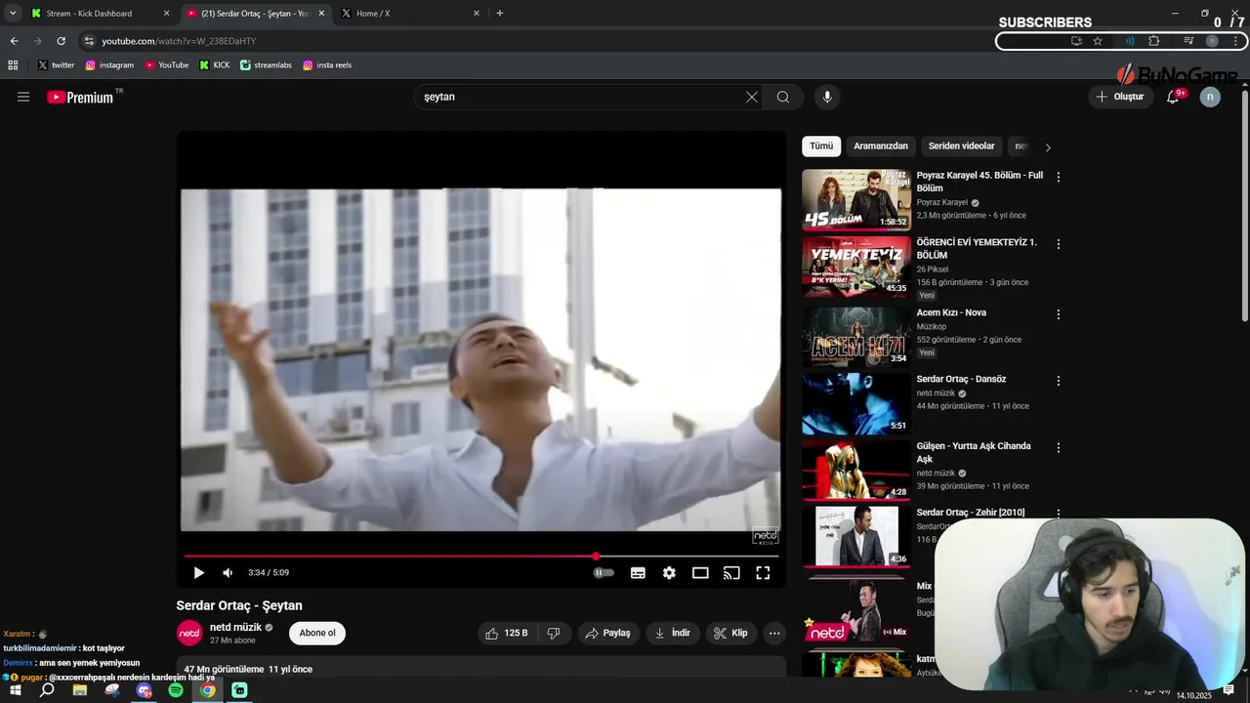The width and height of the screenshot is (1250, 703).
Task: Open the Chrome three-dot menu
Action: tap(1235, 41)
